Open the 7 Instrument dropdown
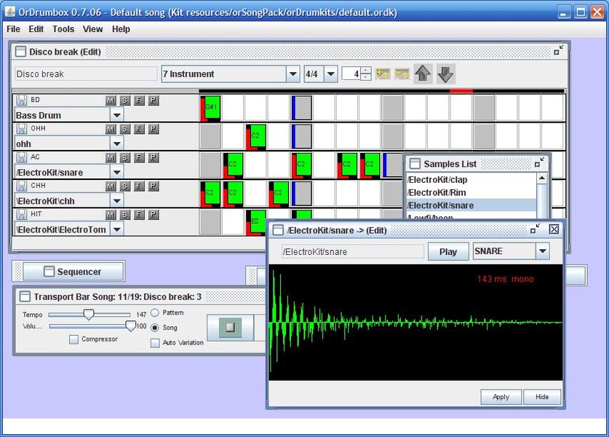This screenshot has width=609, height=437. coord(292,74)
